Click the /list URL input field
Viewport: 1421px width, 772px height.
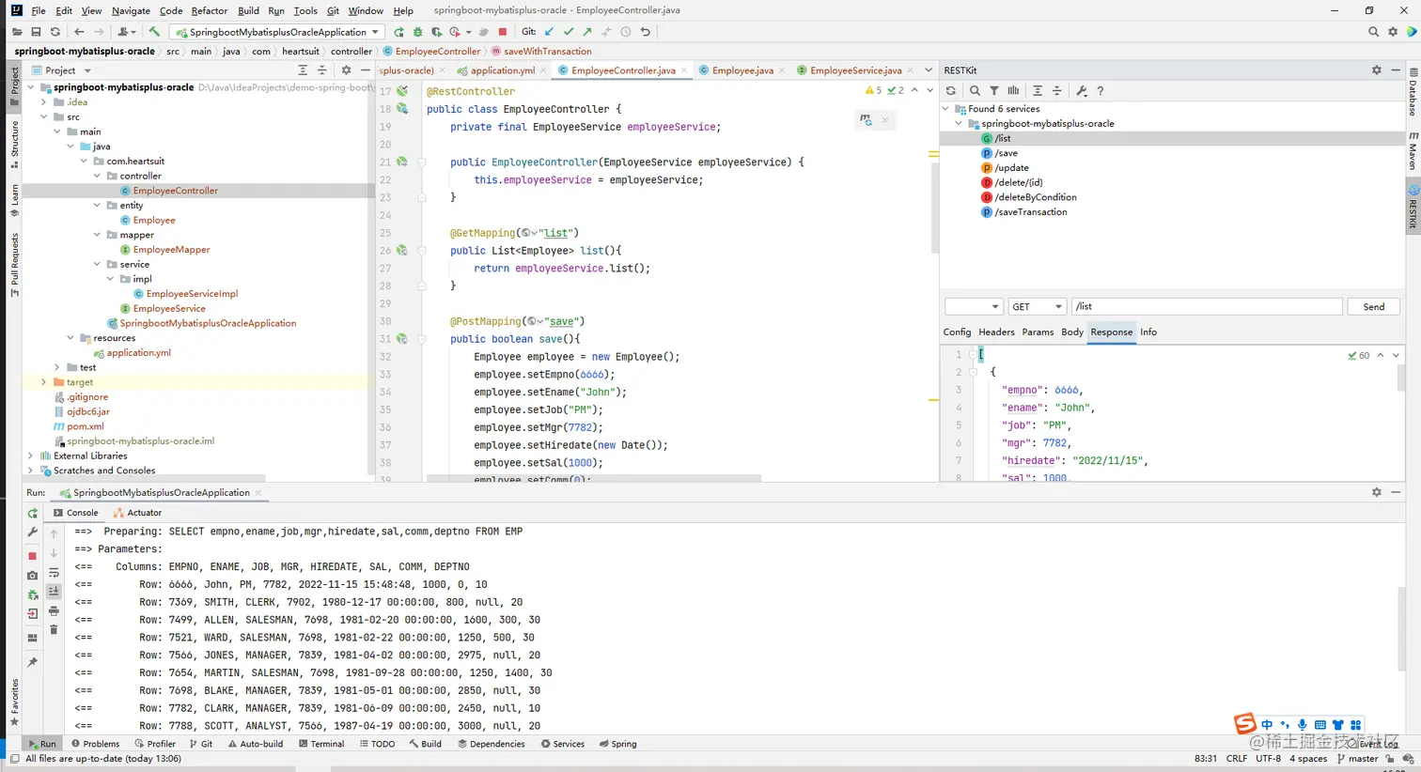coord(1206,307)
